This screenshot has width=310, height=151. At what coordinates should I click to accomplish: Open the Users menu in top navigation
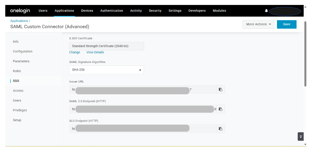tap(43, 11)
